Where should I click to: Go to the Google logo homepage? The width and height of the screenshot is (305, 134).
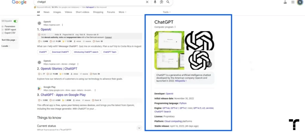[19, 2]
